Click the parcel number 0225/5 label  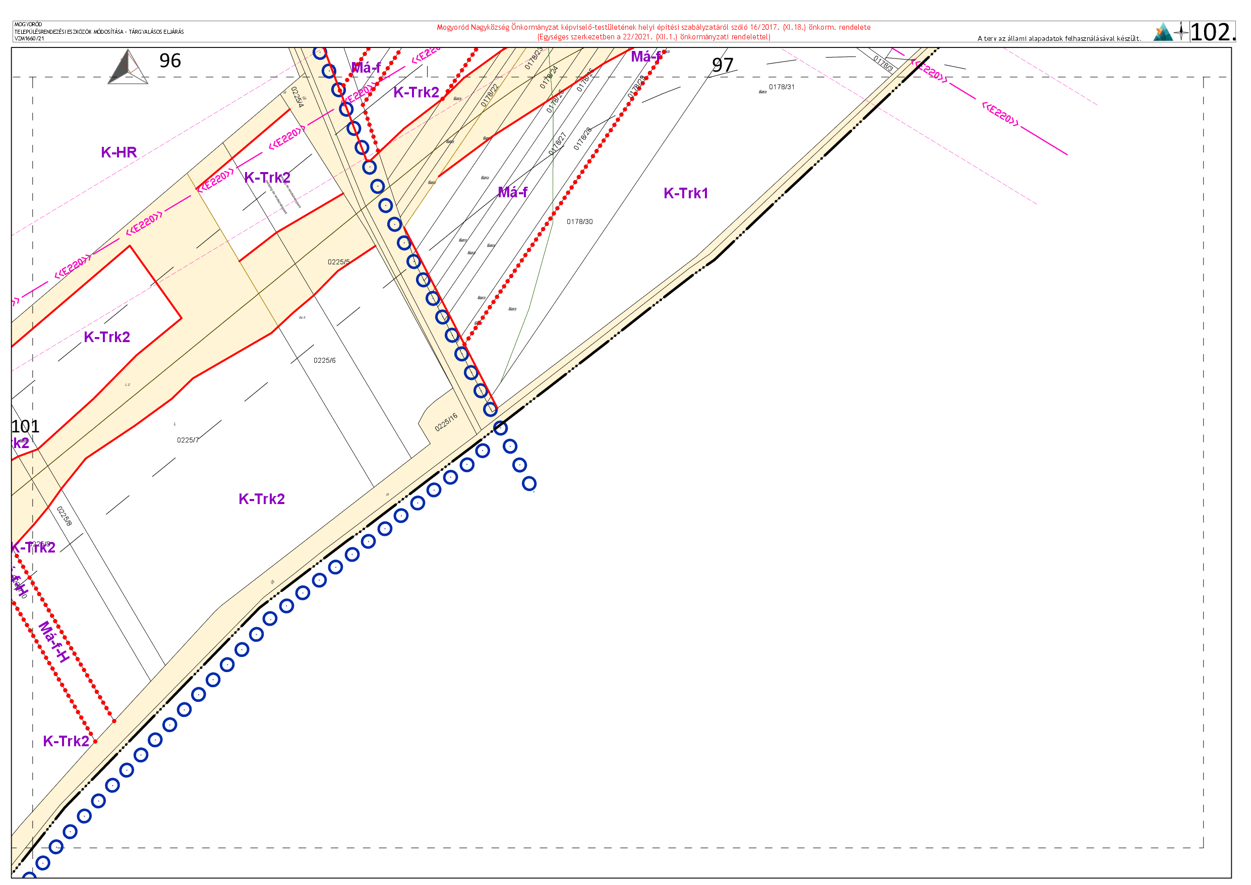point(338,262)
